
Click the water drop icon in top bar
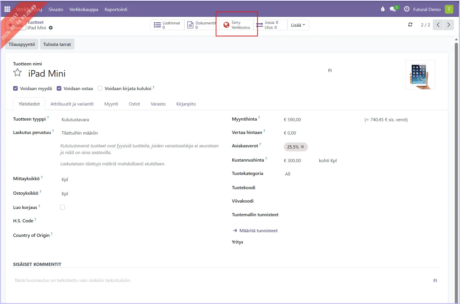coord(383,9)
